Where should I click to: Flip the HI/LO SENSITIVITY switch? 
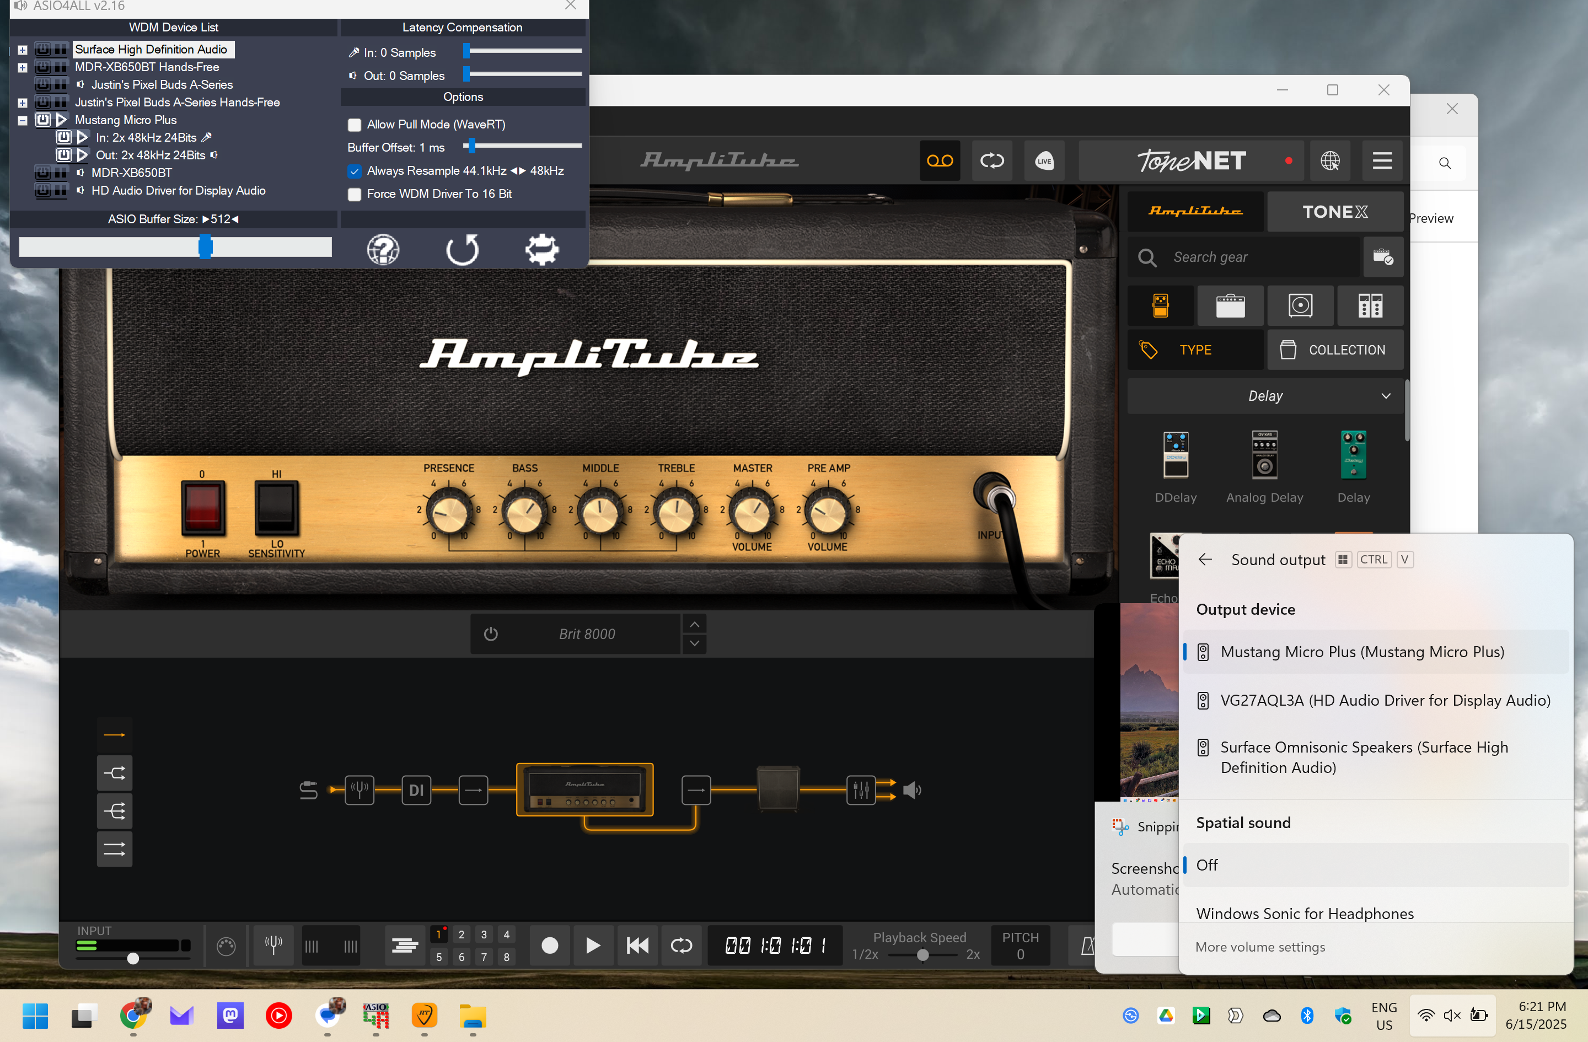point(276,507)
